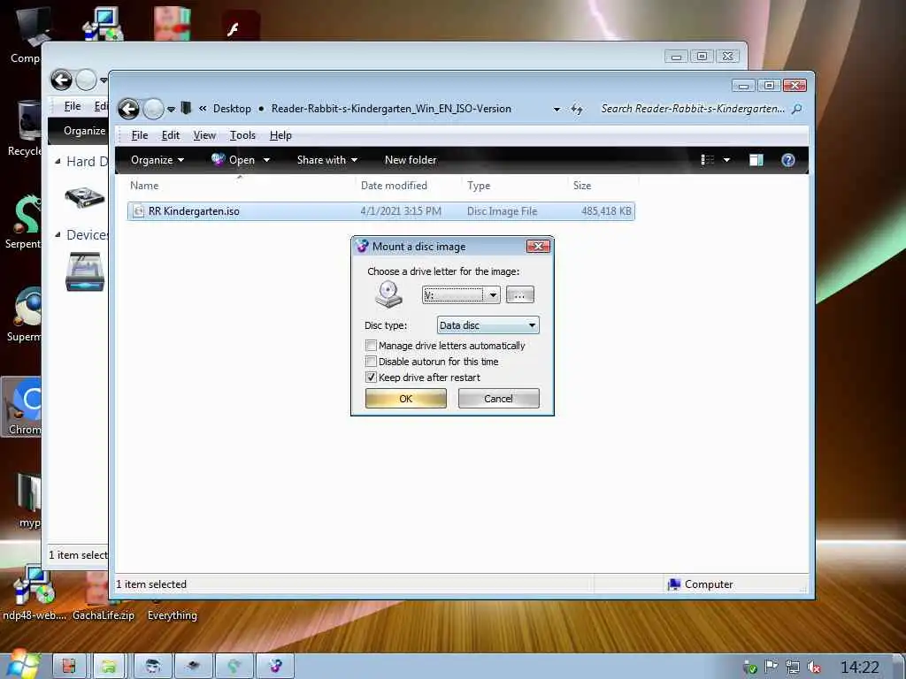Image resolution: width=906 pixels, height=679 pixels.
Task: Uncheck Keep drive after restart
Action: point(371,377)
